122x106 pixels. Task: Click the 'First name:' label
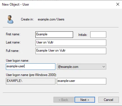pos(13,34)
